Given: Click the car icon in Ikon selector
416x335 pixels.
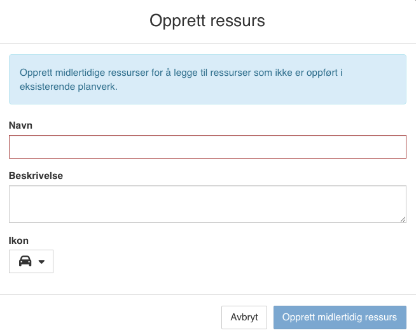Looking at the screenshot, I should coord(25,261).
